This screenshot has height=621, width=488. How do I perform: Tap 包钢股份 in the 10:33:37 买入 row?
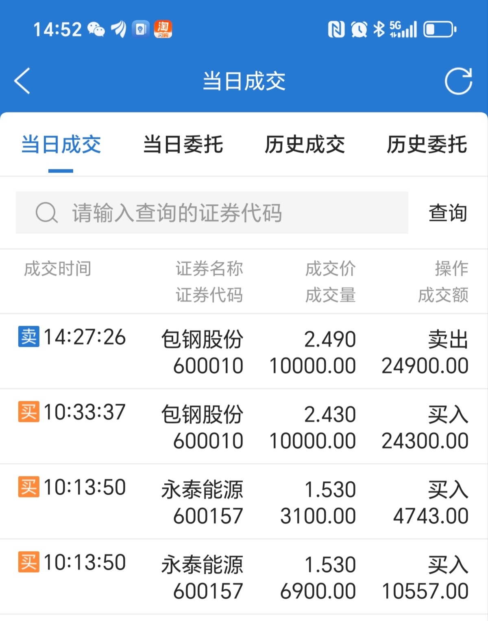(x=202, y=414)
